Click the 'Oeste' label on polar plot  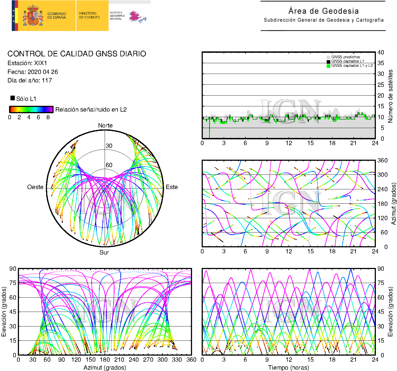click(x=35, y=187)
